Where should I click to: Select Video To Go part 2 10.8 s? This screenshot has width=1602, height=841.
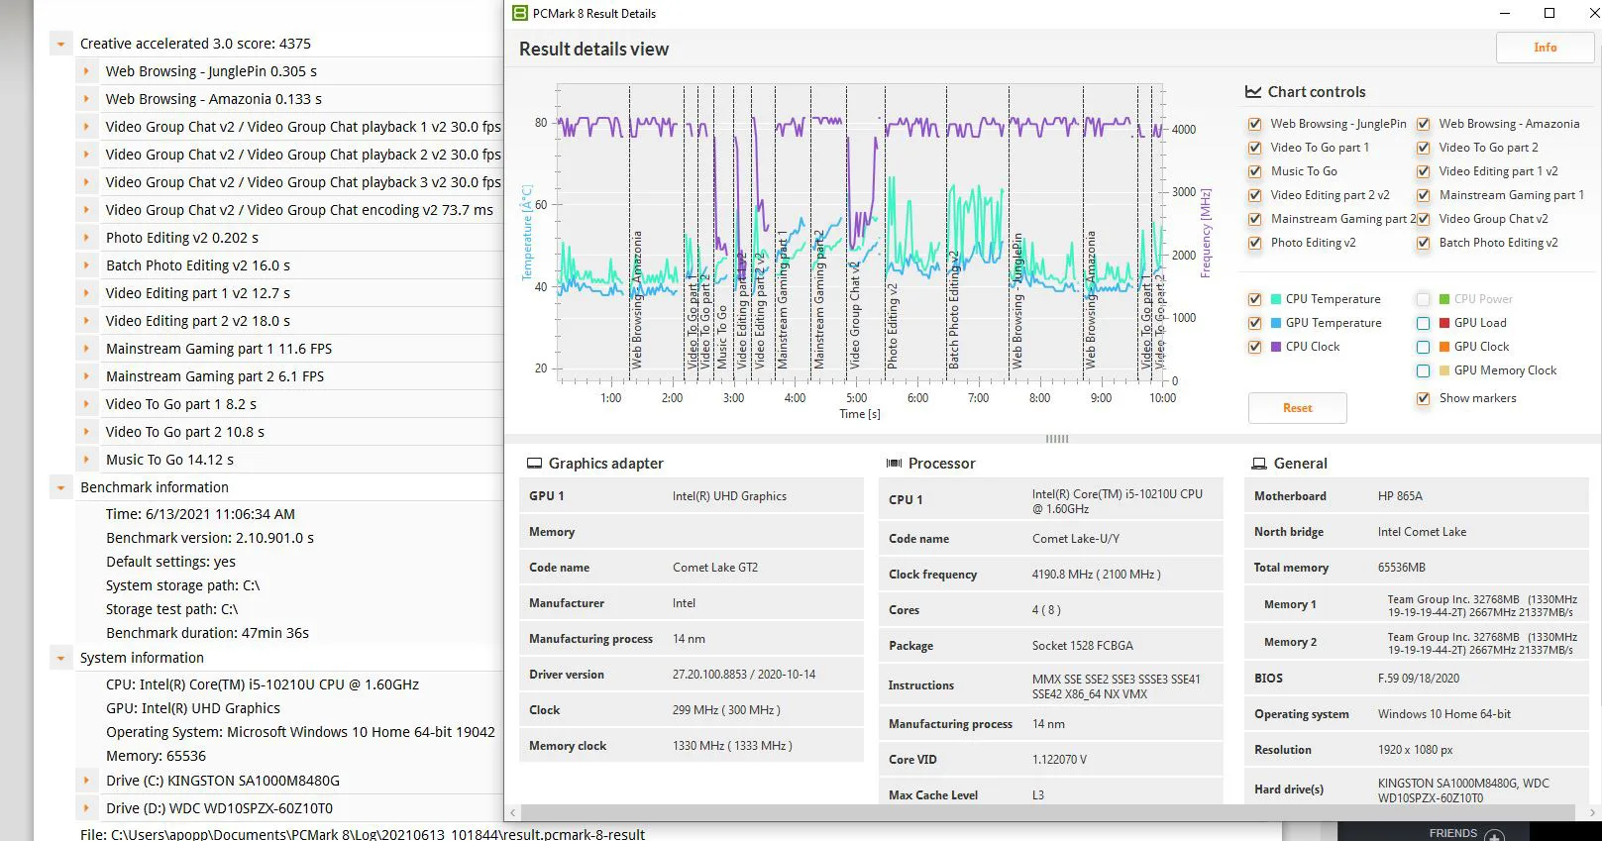(184, 432)
